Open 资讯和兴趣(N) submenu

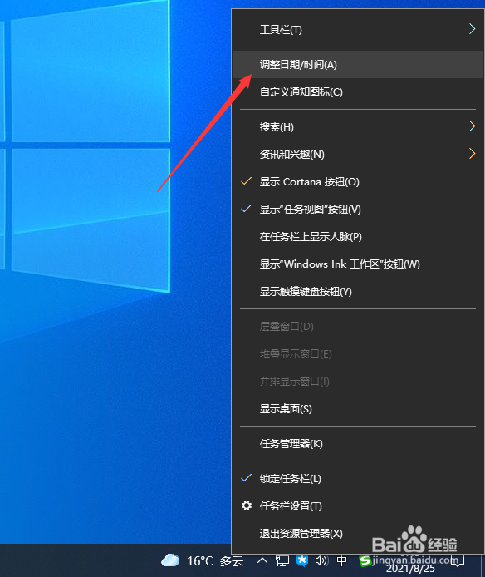(357, 154)
